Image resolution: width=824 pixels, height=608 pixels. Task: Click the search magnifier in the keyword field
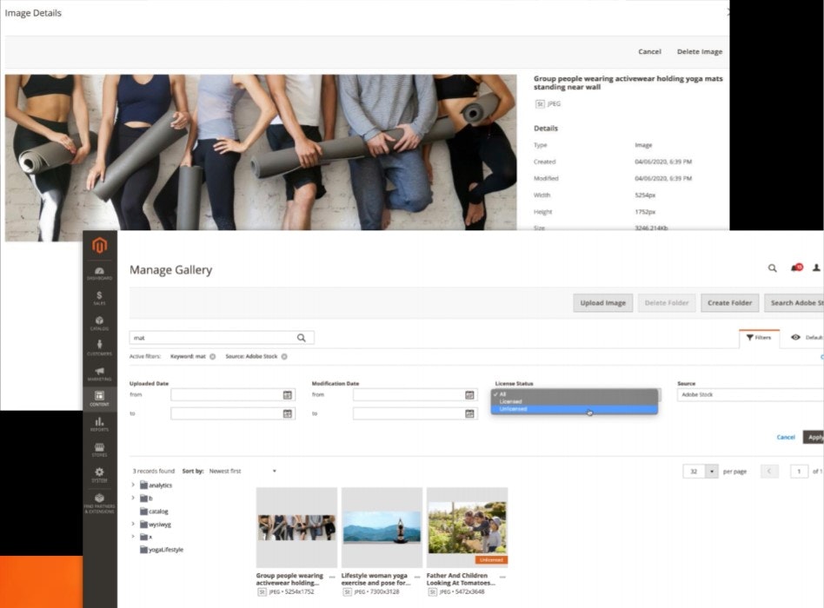tap(302, 338)
